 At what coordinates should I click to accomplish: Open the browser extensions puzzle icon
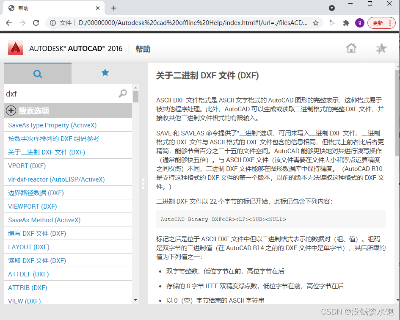tap(346, 23)
